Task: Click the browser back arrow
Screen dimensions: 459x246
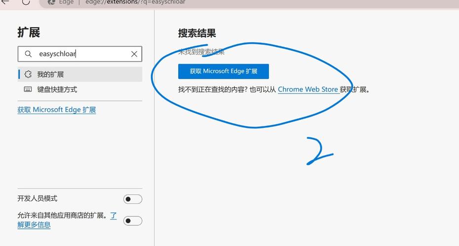Action: click(x=5, y=2)
